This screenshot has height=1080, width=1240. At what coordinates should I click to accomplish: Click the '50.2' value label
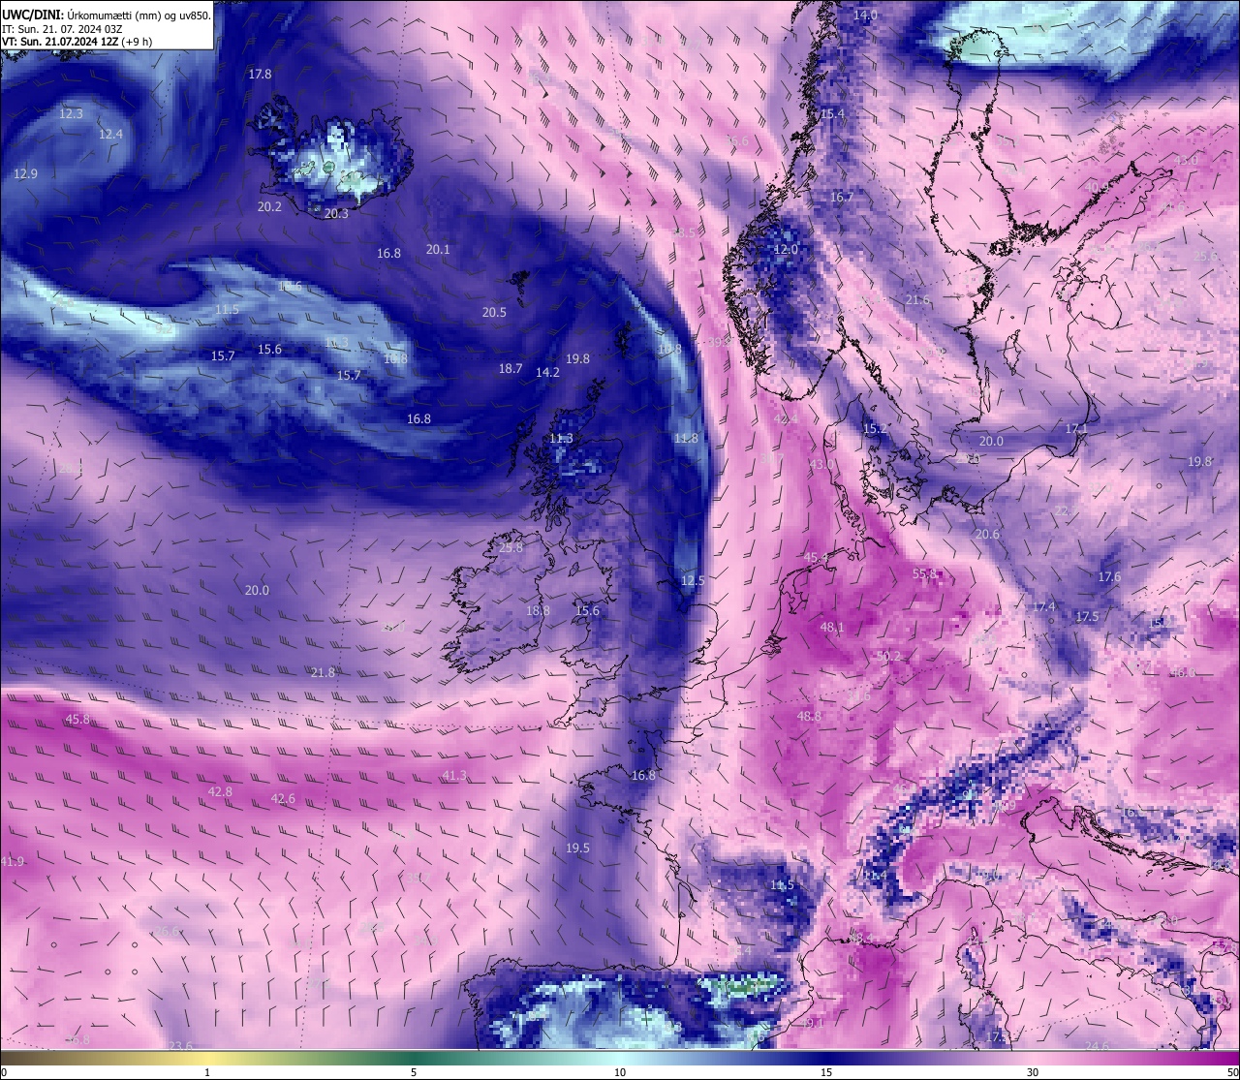pos(888,656)
